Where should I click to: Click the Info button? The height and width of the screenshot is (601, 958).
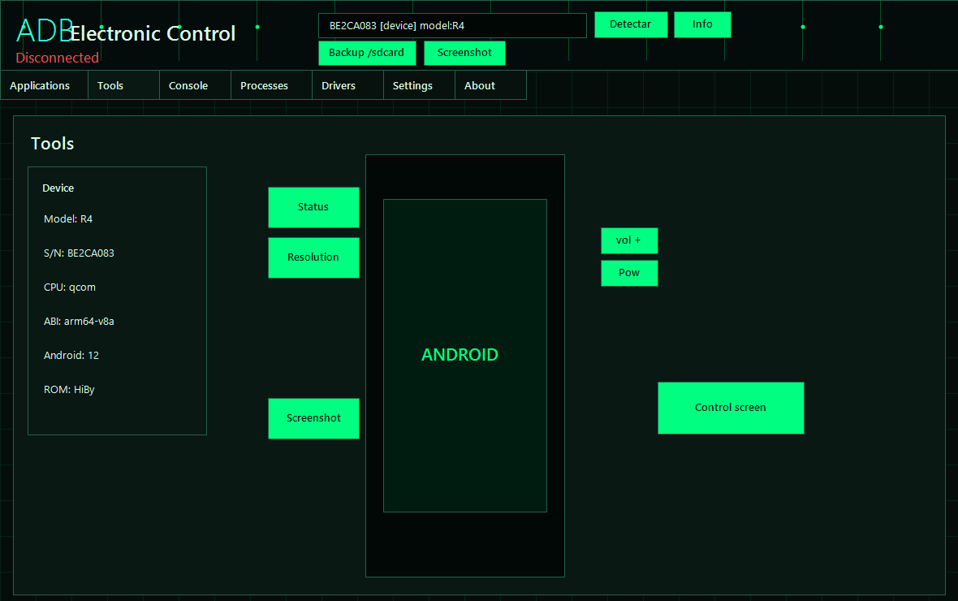point(702,24)
